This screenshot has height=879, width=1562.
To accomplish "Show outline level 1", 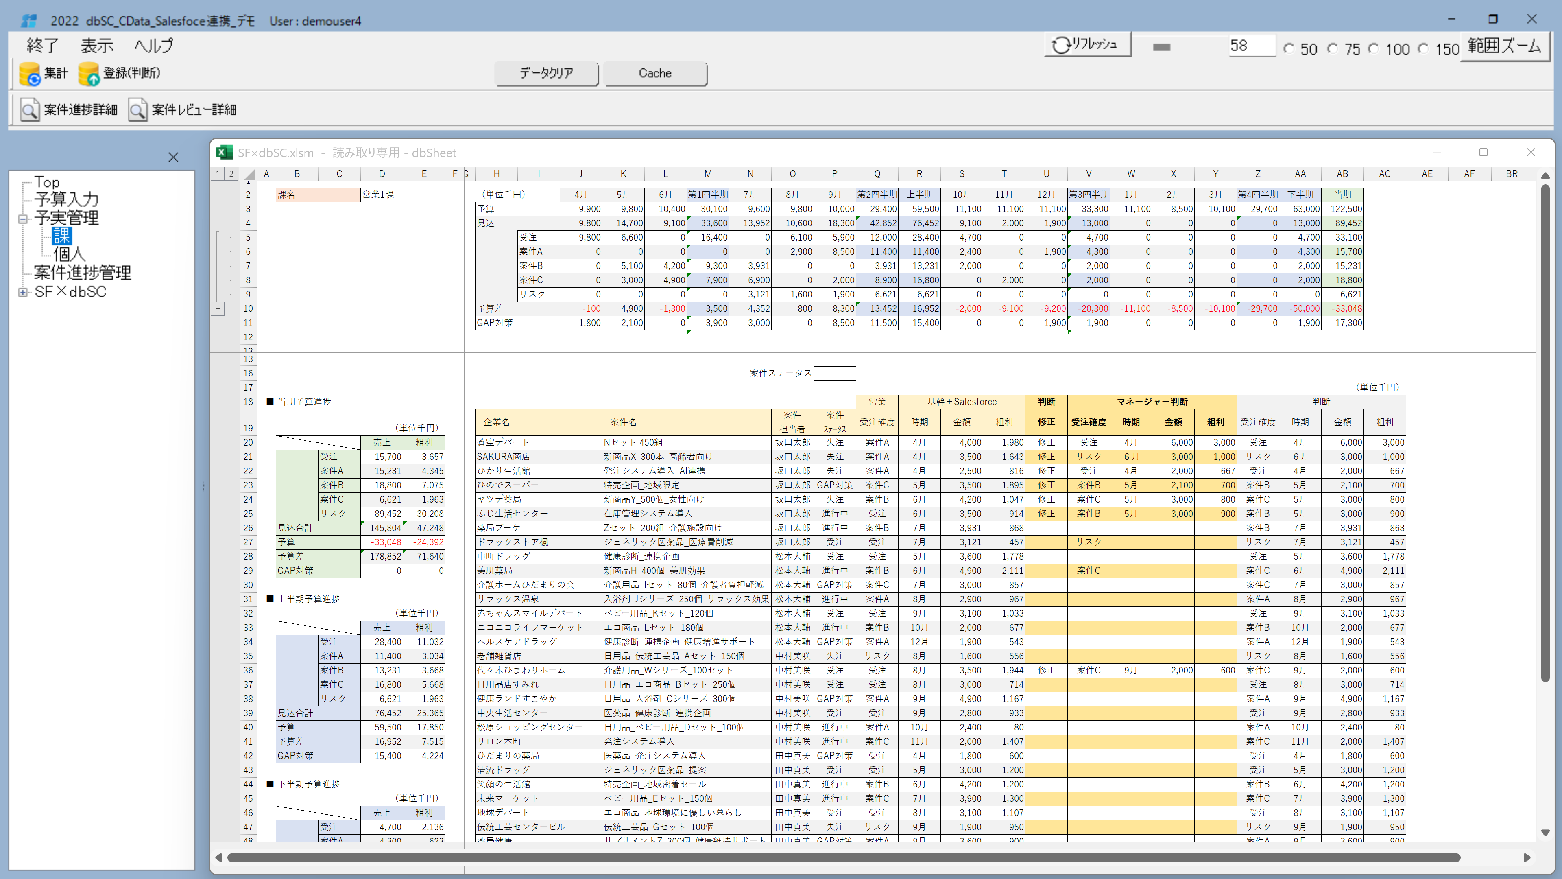I will click(218, 174).
